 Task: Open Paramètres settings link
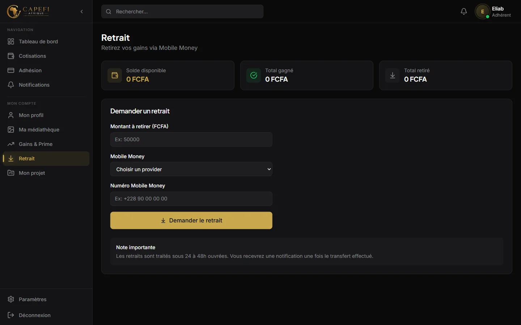coord(46,299)
